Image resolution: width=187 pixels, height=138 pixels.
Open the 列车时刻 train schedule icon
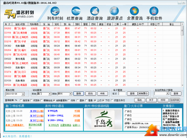tap(55, 11)
